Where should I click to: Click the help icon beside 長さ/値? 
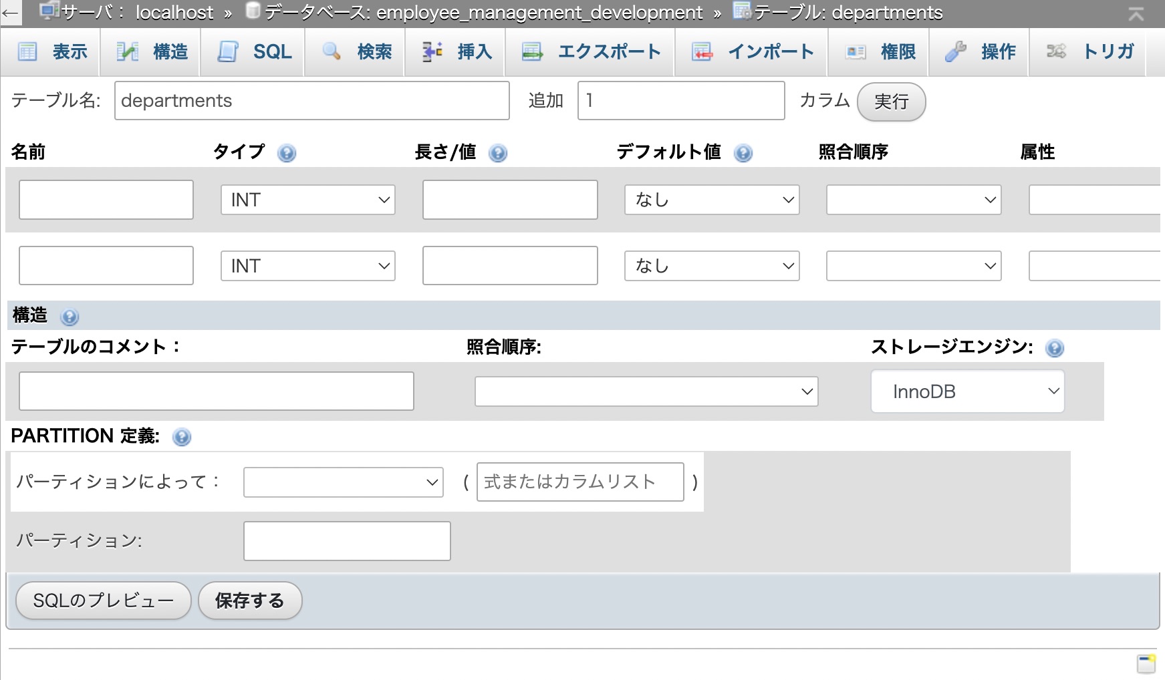(498, 154)
